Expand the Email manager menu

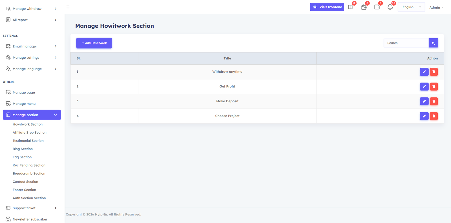pos(32,46)
